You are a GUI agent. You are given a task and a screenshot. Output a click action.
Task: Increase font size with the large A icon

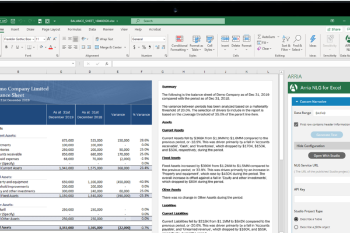coord(48,39)
